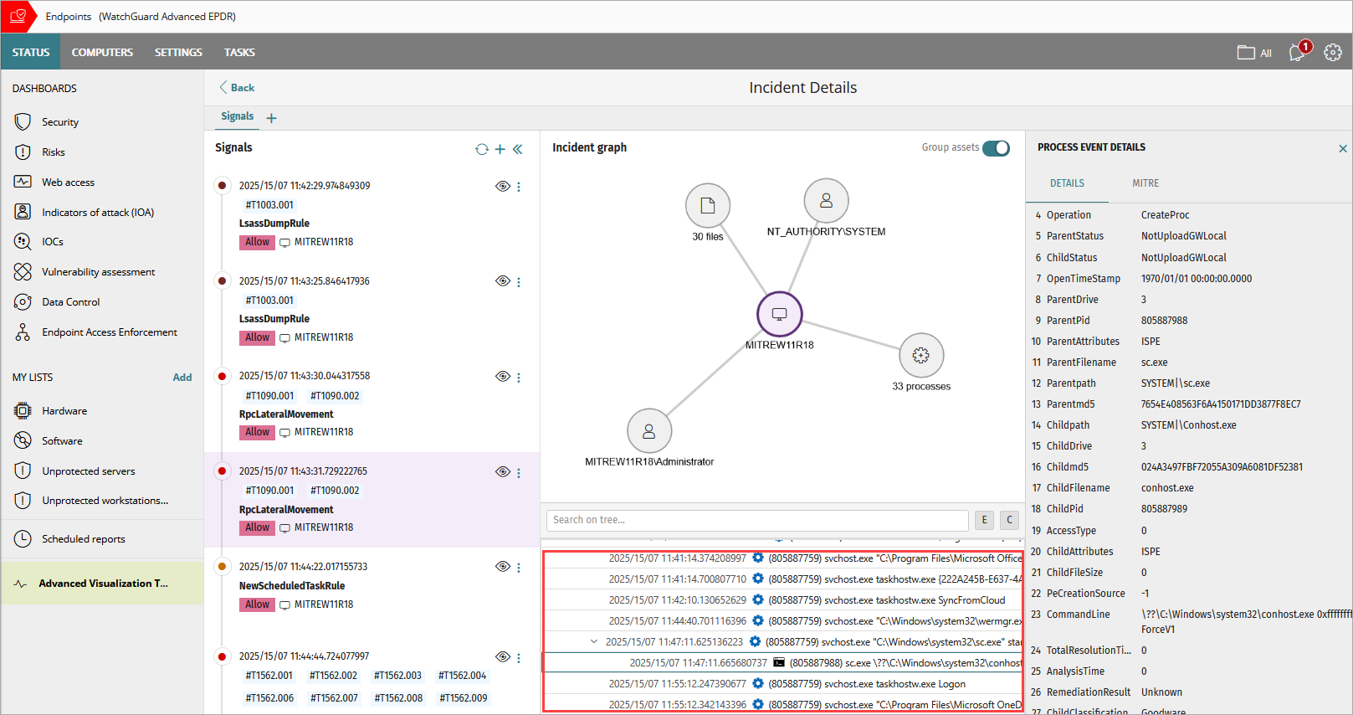Go back with the Back link
Screen dimensions: 1353x715
coord(237,87)
